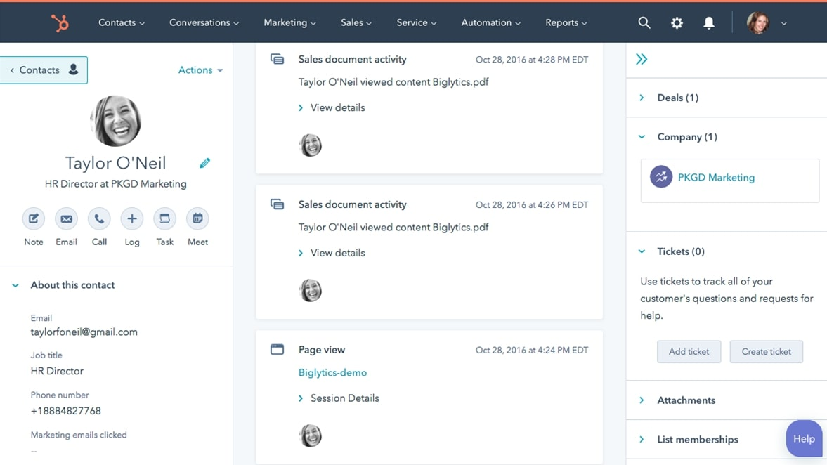
Task: Edit the contact name with the pencil icon
Action: (x=204, y=162)
